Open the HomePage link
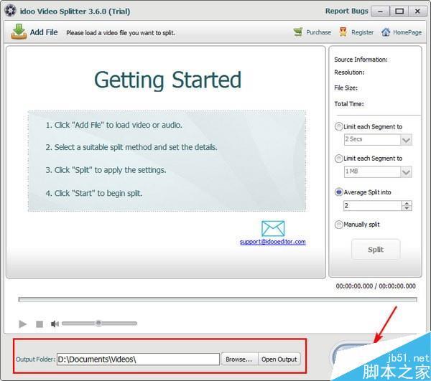This screenshot has width=431, height=381. click(407, 32)
